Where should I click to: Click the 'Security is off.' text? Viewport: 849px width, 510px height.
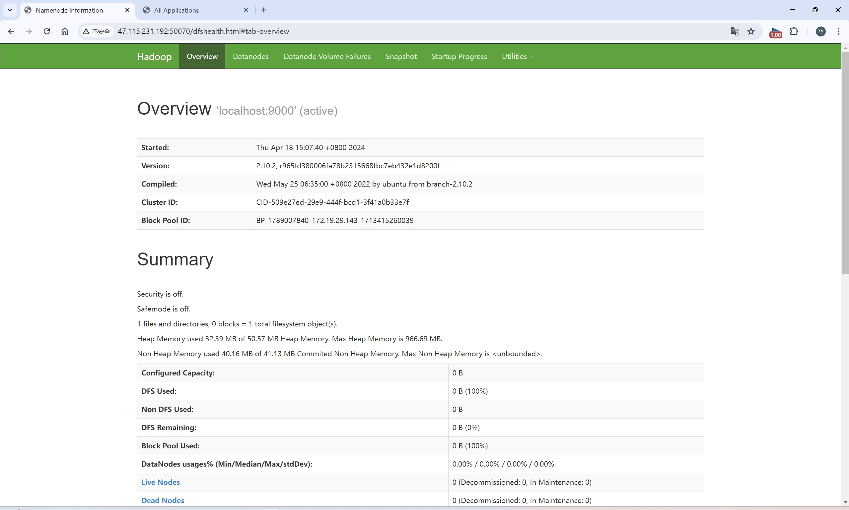pos(160,294)
